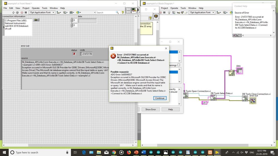278x156 pixels.
Task: Click the DB Tools Close Connection.vi node
Action: click(x=245, y=98)
